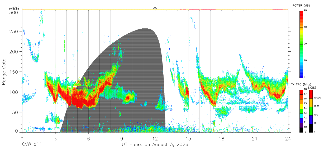The height and width of the screenshot is (150, 324).
Task: Click 'UT hours on August 3, 2026' label
Action: click(155, 145)
